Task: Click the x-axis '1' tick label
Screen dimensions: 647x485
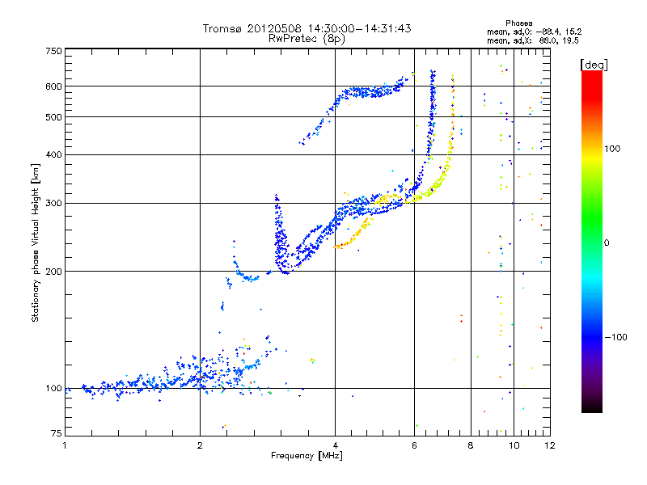Action: coord(65,445)
